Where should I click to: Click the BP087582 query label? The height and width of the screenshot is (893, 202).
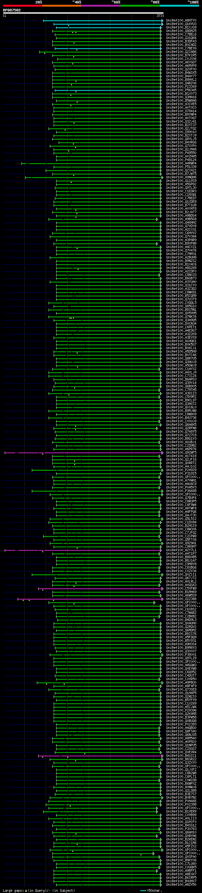coord(12,10)
